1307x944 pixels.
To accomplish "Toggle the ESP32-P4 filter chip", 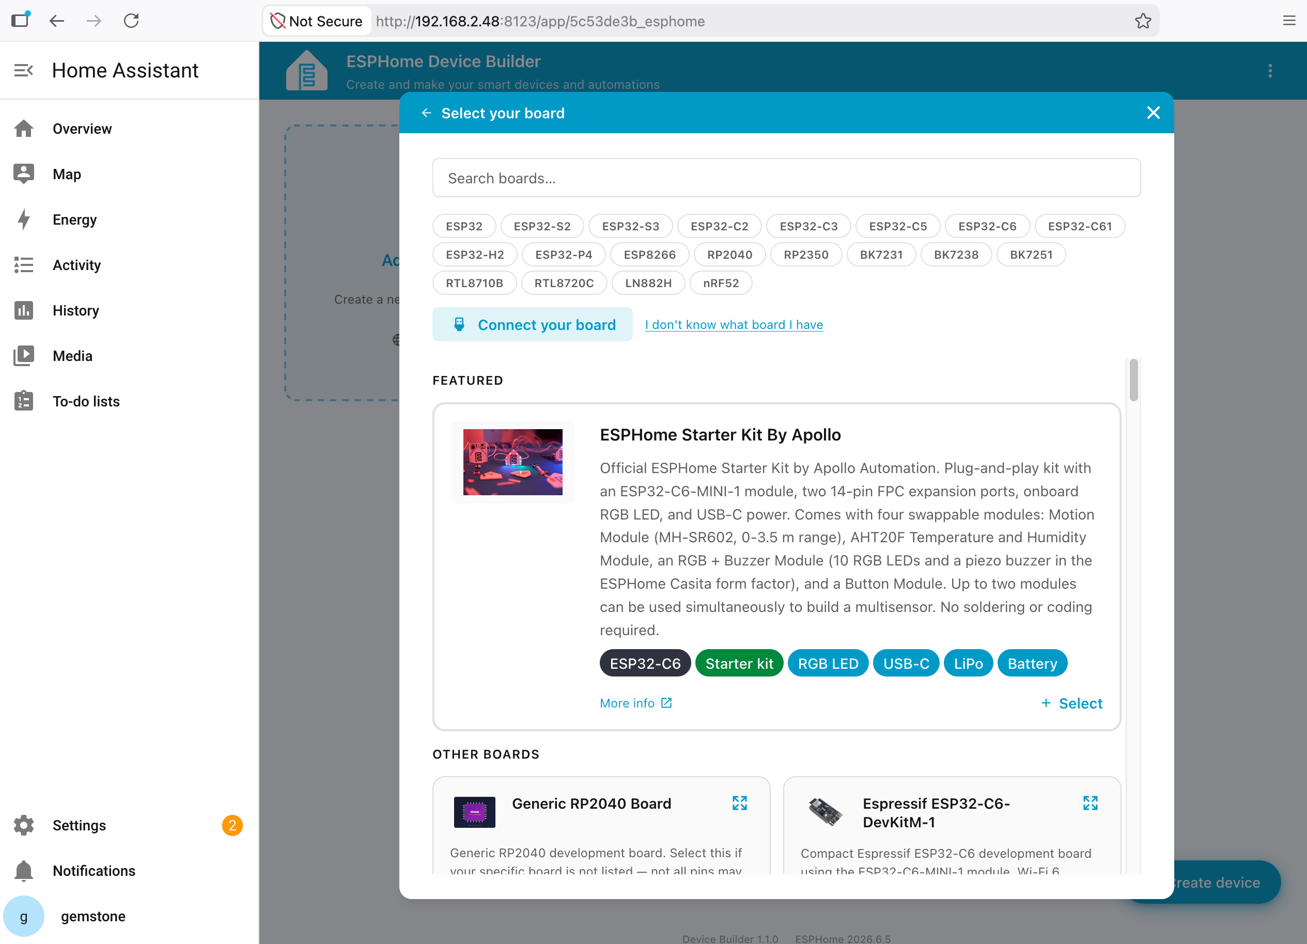I will (564, 255).
